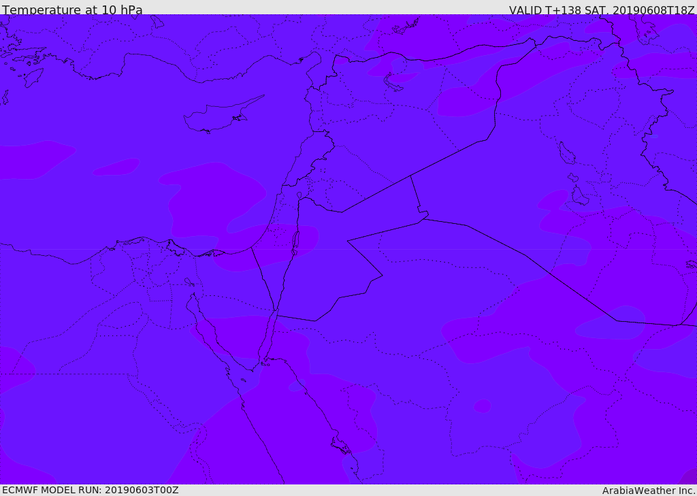The width and height of the screenshot is (697, 496).
Task: Click the 'ECMWF MODEL RUN: 20190603T00Z' label
Action: [x=91, y=490]
